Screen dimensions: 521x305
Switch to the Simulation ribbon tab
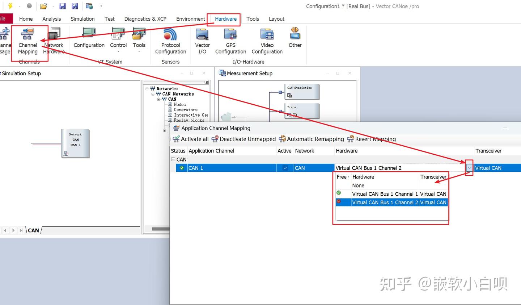[82, 19]
